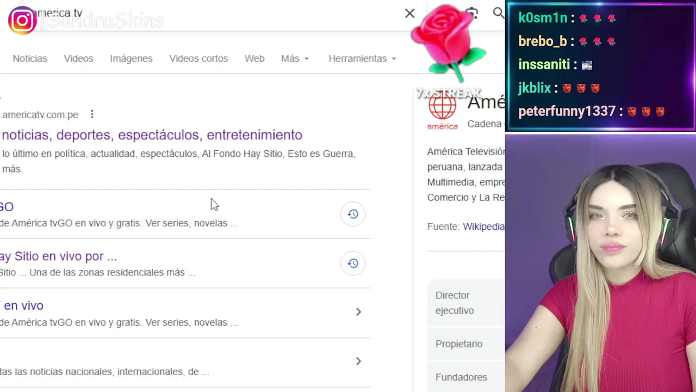Click the search text field showing america tv
The height and width of the screenshot is (392, 696).
pyautogui.click(x=217, y=13)
